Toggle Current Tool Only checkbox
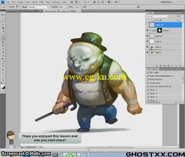Screen dimensions: 185x157 (147, 102)
